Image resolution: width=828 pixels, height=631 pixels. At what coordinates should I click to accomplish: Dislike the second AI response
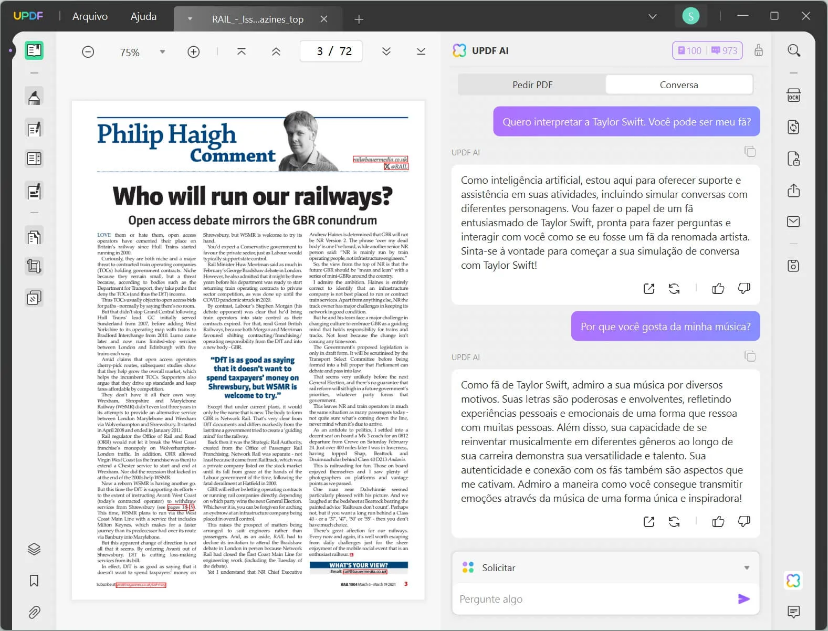(x=744, y=521)
